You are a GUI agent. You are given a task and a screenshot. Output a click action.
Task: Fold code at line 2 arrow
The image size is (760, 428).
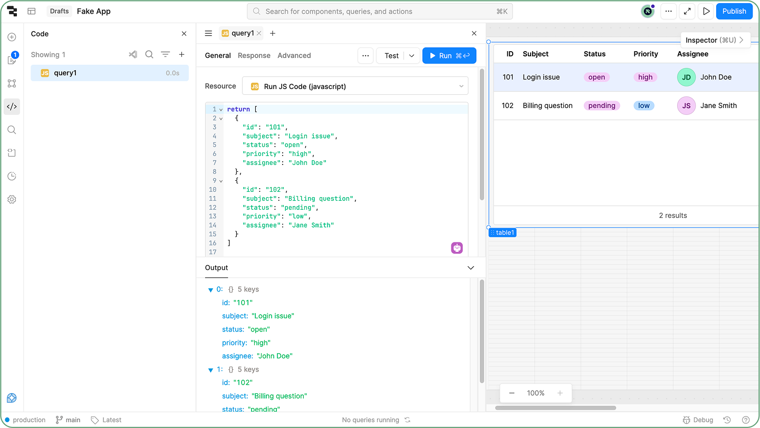(220, 118)
